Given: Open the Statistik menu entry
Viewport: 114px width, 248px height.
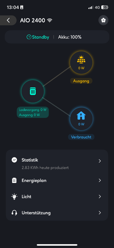Looking at the screenshot, I should tap(57, 163).
